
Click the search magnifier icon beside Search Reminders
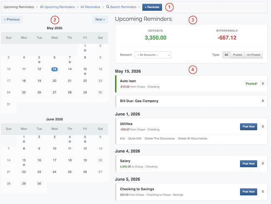(108, 7)
